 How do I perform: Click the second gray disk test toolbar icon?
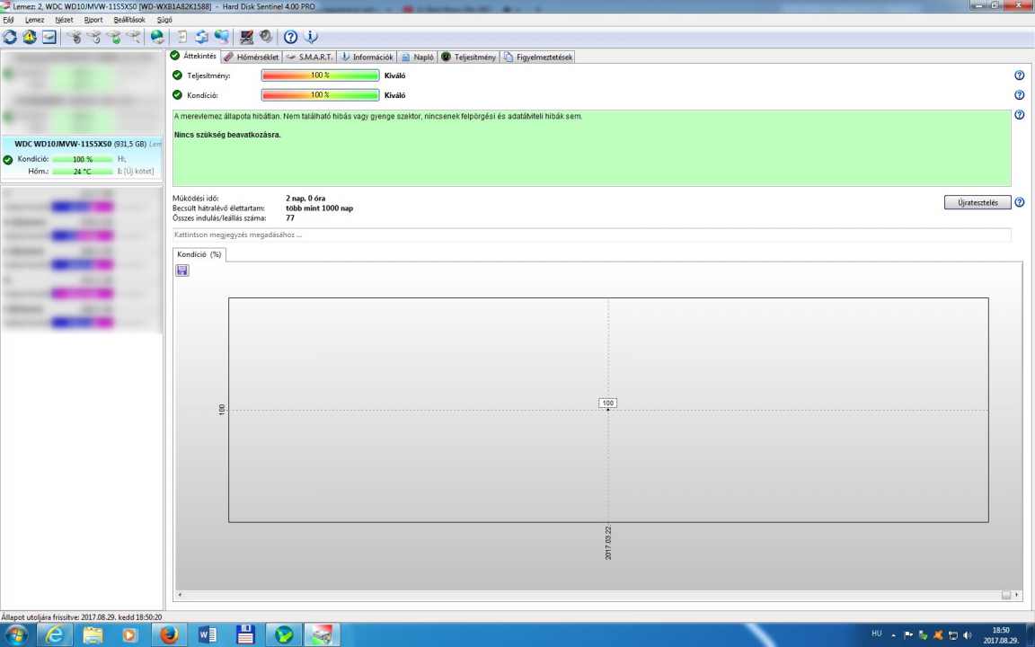click(94, 37)
